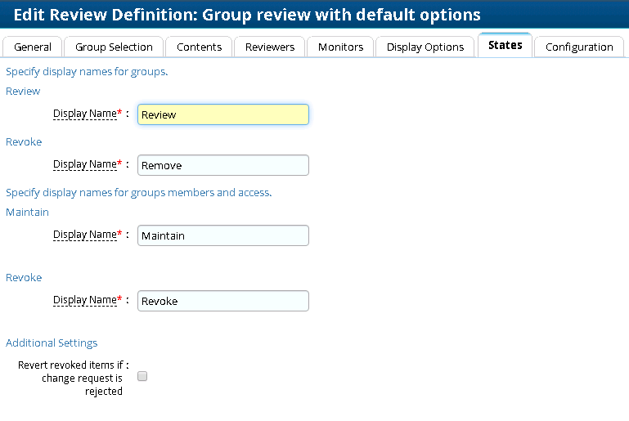Screen dimensions: 629x421
Task: Click the input field containing 'Remove'
Action: [223, 165]
